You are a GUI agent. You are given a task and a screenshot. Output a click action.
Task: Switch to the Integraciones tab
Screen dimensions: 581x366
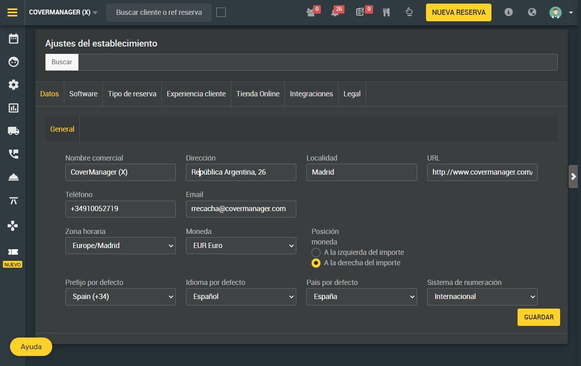click(x=311, y=94)
